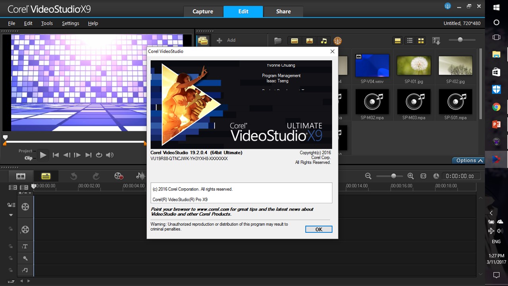Expand the Options panel
The image size is (508, 286).
pyautogui.click(x=468, y=160)
